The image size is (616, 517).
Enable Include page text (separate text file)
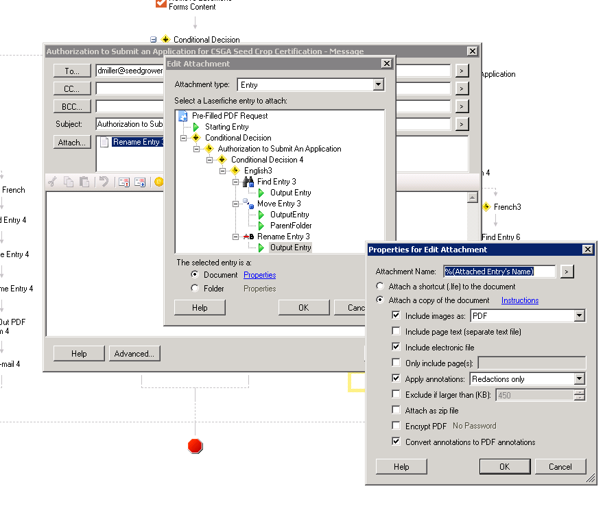pos(396,331)
